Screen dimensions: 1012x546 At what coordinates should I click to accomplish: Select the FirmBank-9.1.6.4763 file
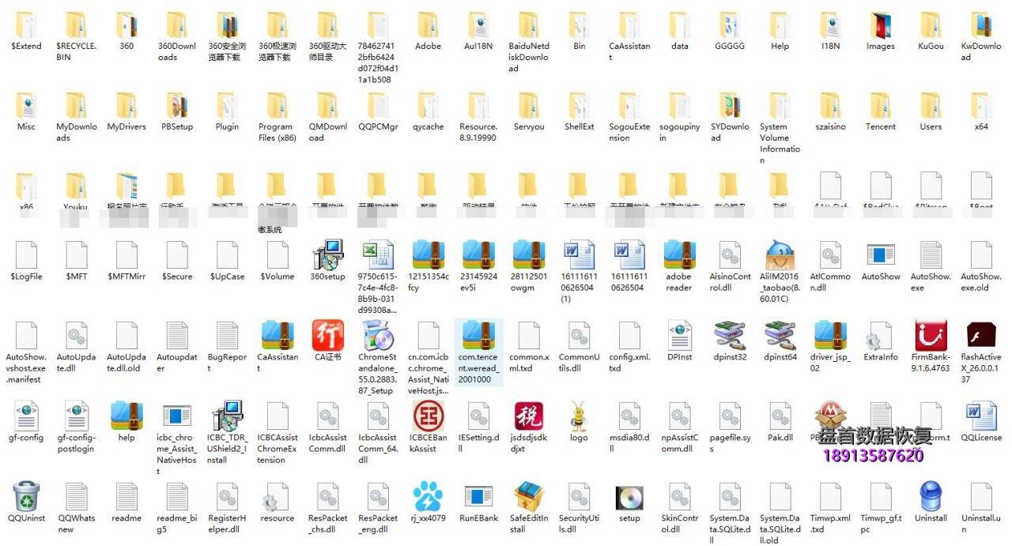tap(931, 336)
